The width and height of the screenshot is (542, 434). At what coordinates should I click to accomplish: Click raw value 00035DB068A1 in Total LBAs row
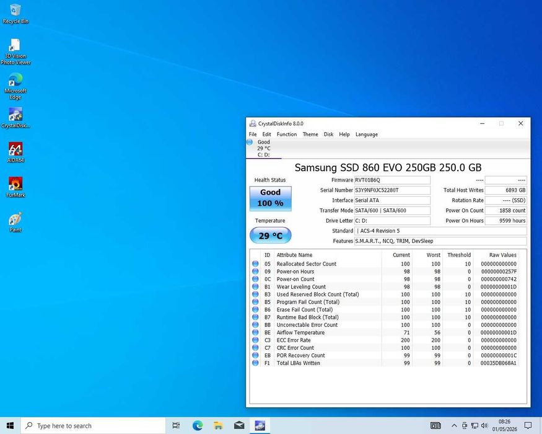coord(498,363)
